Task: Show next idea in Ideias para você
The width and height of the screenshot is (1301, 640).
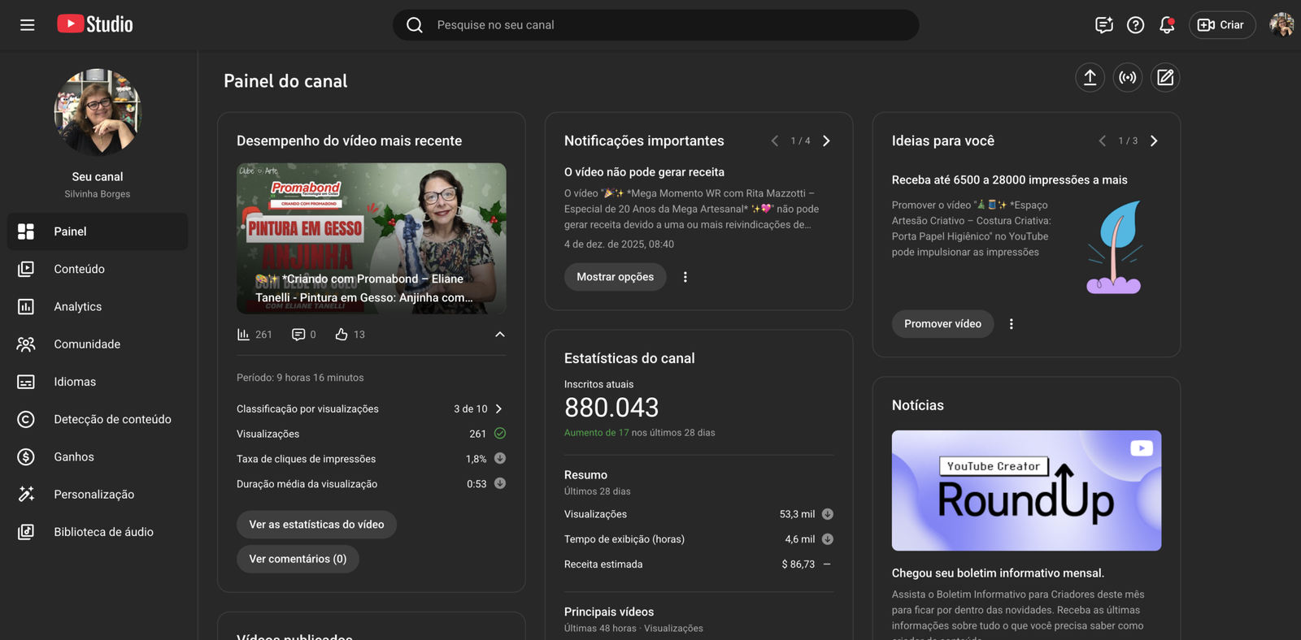Action: (1153, 141)
